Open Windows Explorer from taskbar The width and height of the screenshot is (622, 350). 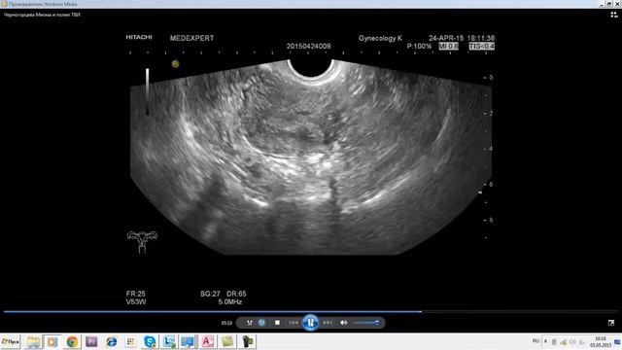33,341
